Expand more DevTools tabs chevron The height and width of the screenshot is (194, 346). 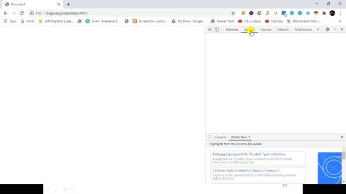point(318,29)
